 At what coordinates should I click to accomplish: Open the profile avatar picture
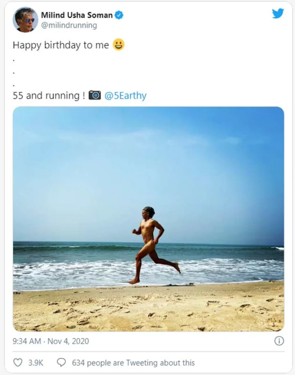coord(25,20)
